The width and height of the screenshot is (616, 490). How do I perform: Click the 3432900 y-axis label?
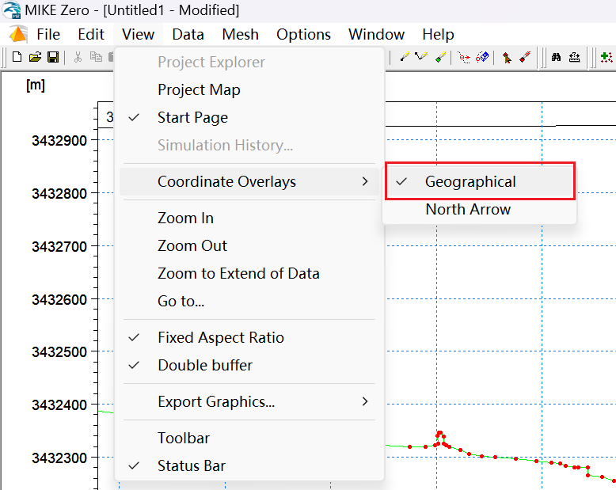pyautogui.click(x=59, y=141)
